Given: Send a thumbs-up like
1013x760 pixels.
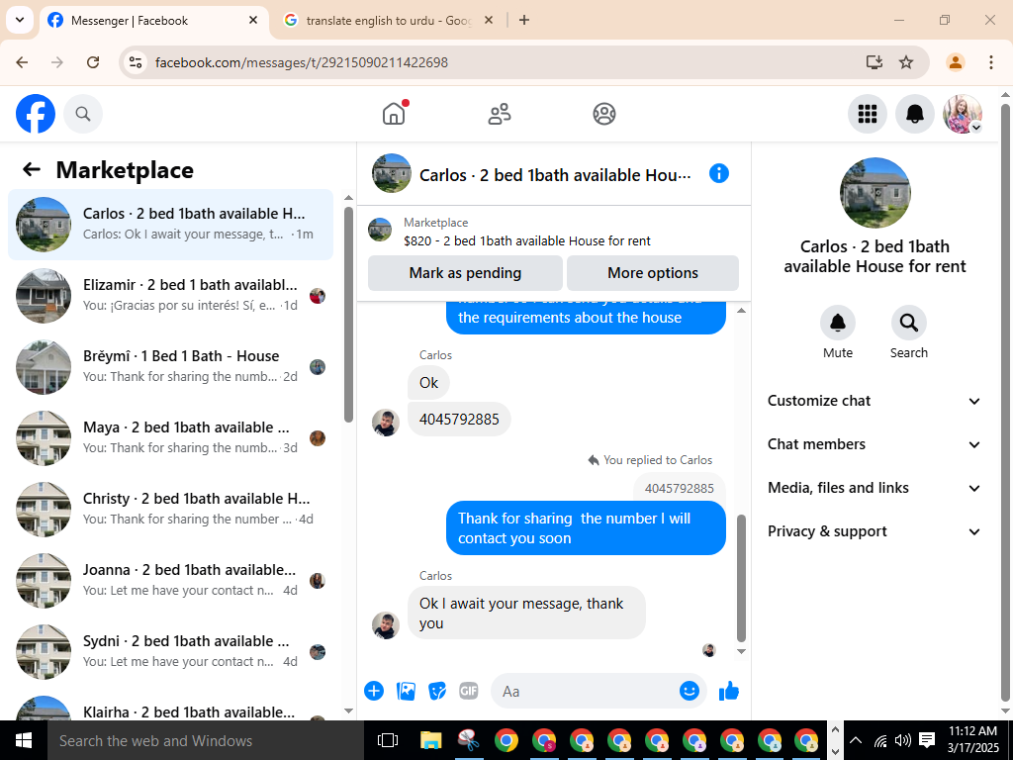Looking at the screenshot, I should pos(729,691).
